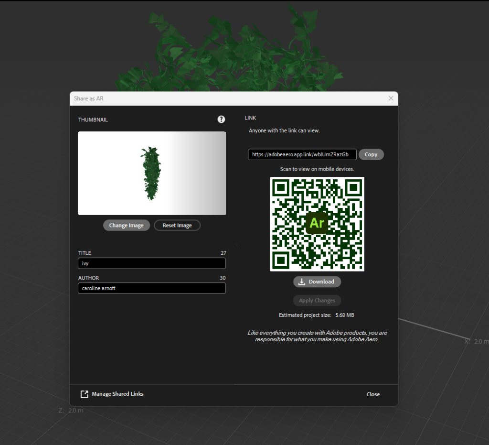Click the Title field containing ivy
This screenshot has height=445, width=489.
tap(152, 263)
